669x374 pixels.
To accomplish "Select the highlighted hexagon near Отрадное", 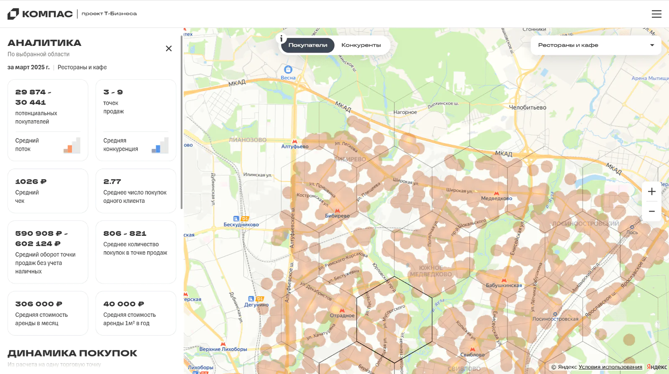I will point(394,319).
